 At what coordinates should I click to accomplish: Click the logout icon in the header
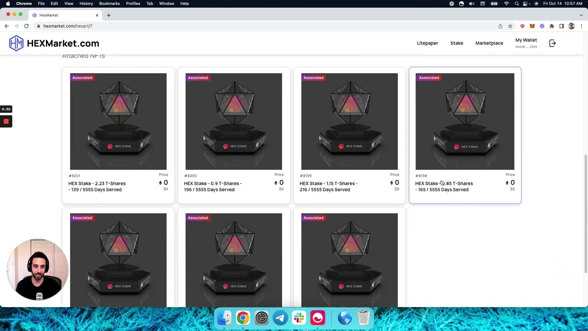point(552,43)
